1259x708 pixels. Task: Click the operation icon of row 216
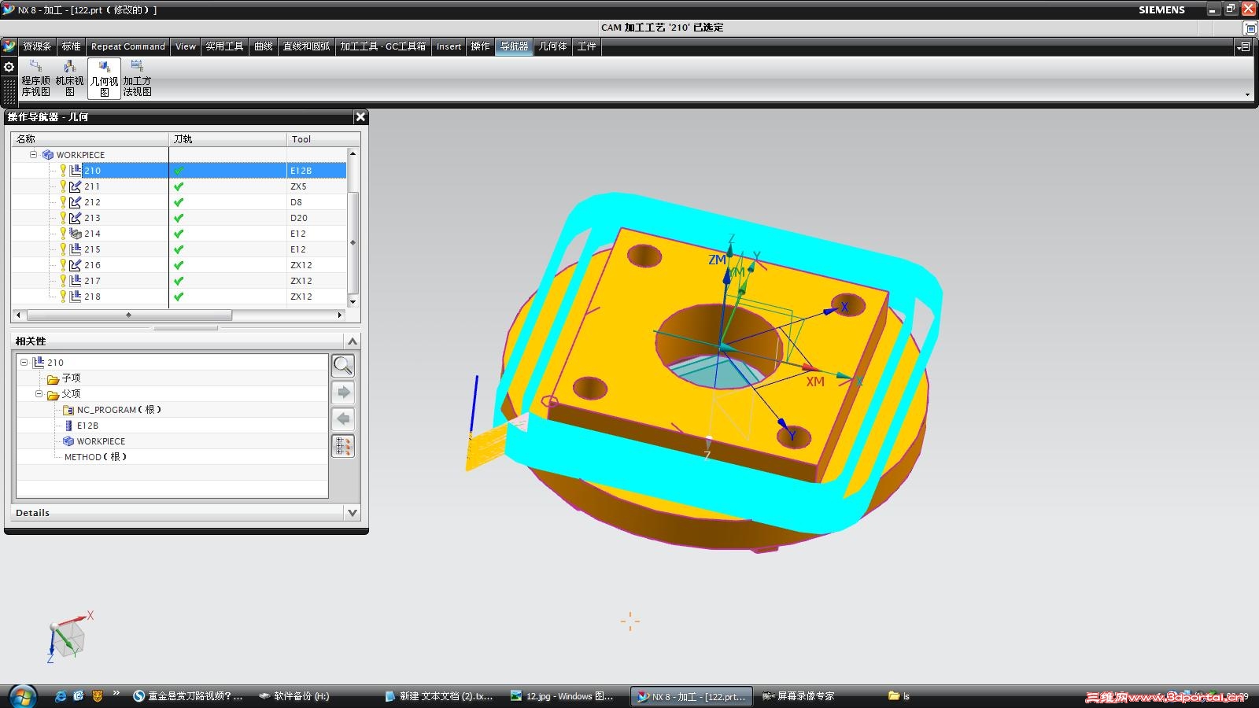coord(76,265)
